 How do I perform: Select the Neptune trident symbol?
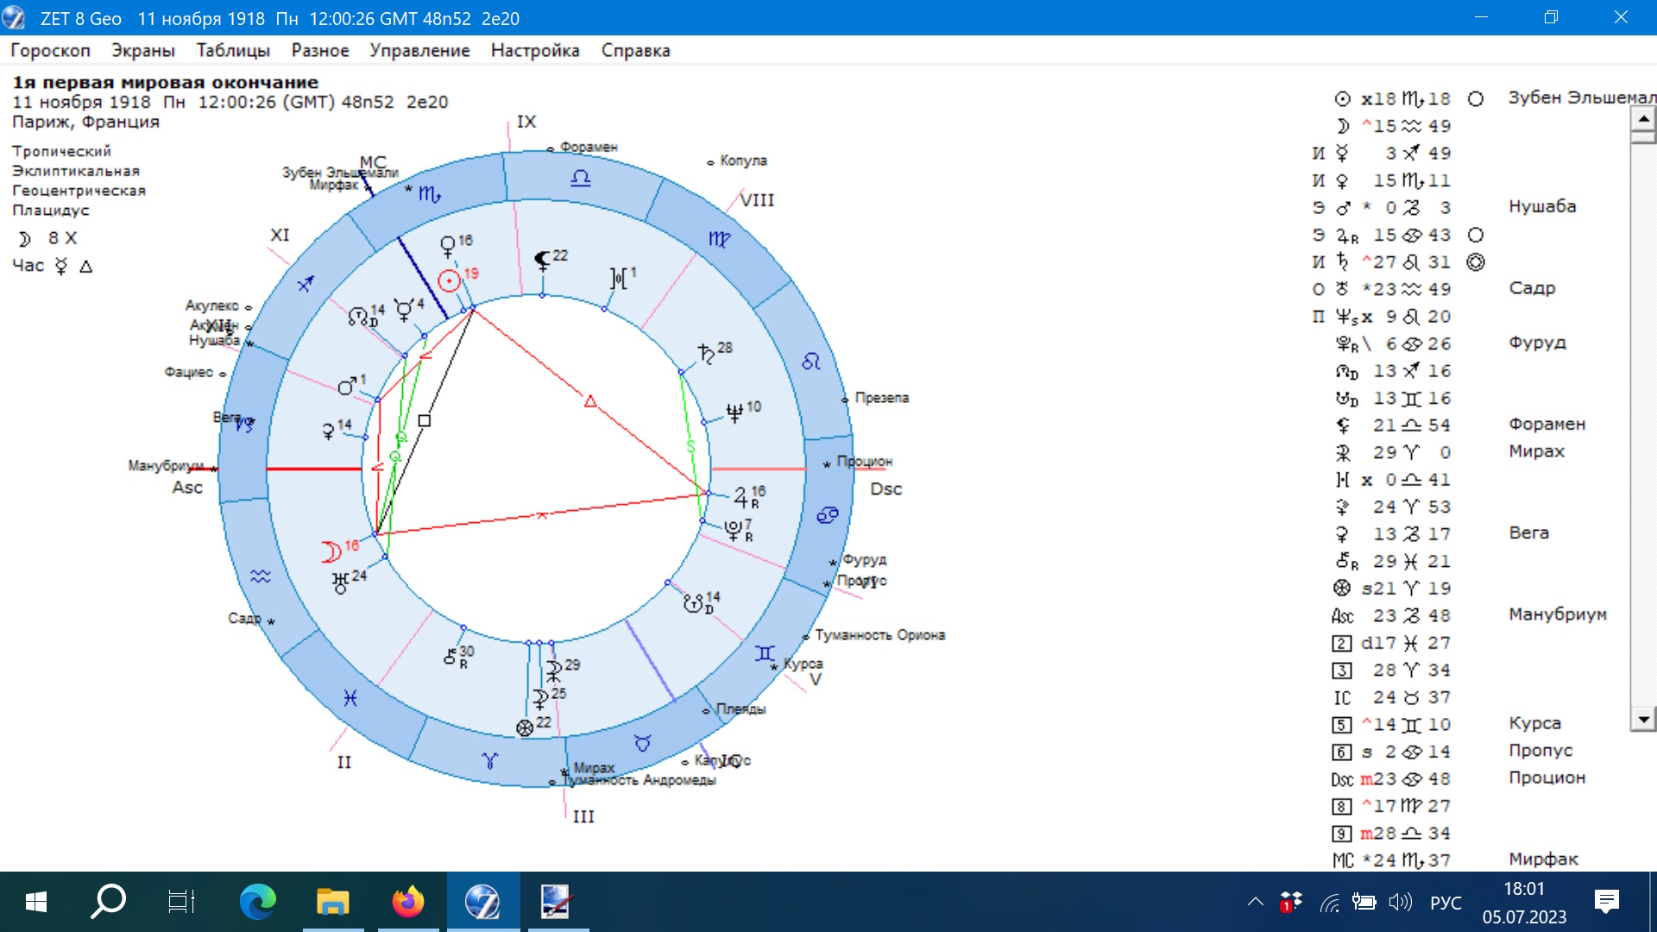pyautogui.click(x=734, y=412)
